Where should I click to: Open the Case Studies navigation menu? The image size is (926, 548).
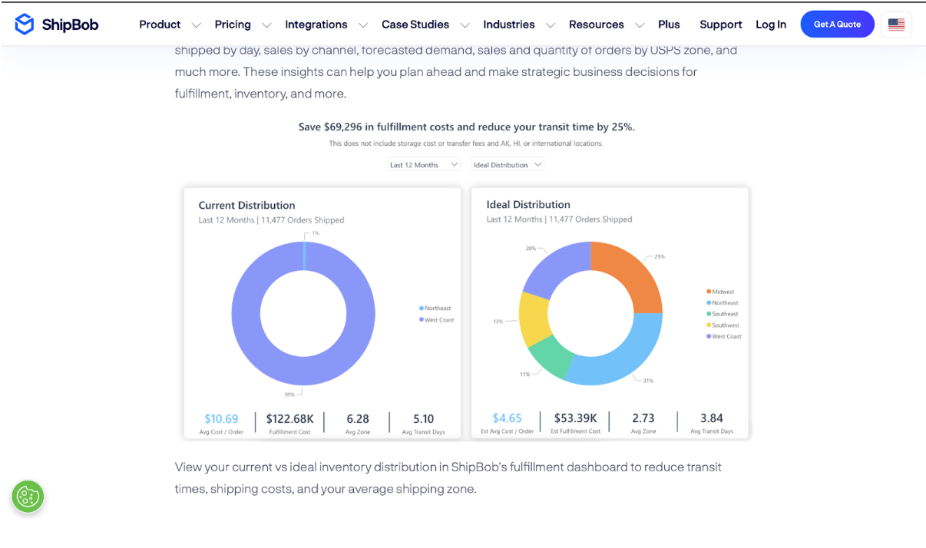coord(415,25)
